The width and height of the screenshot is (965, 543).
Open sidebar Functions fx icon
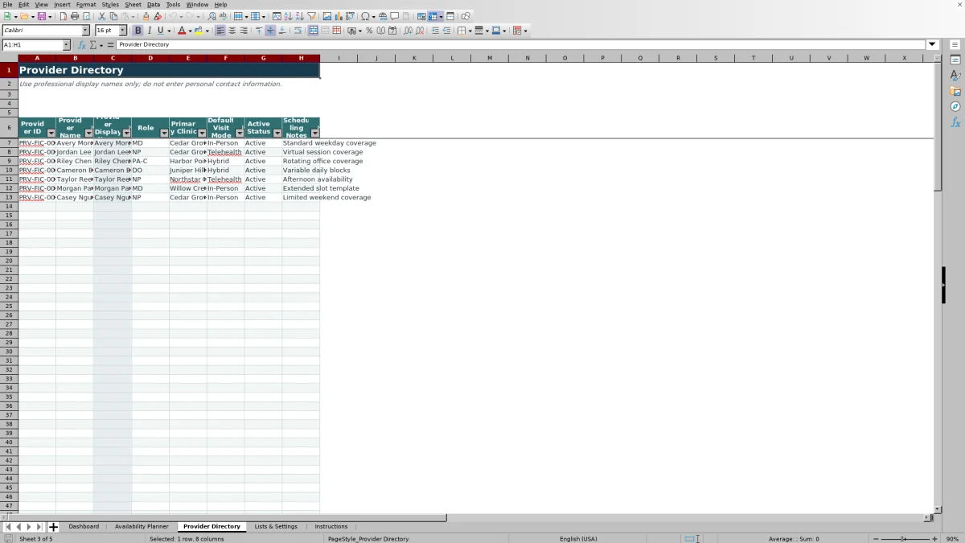coord(955,122)
